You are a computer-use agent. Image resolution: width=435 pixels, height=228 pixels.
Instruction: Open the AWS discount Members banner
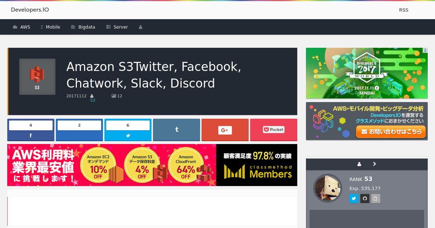(152, 165)
